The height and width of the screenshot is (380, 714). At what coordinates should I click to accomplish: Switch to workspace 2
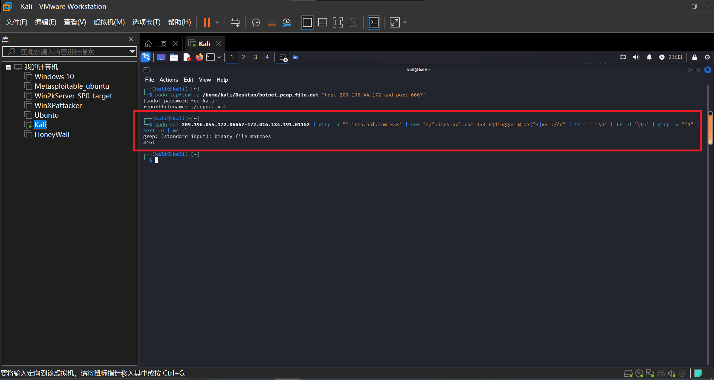tap(244, 57)
